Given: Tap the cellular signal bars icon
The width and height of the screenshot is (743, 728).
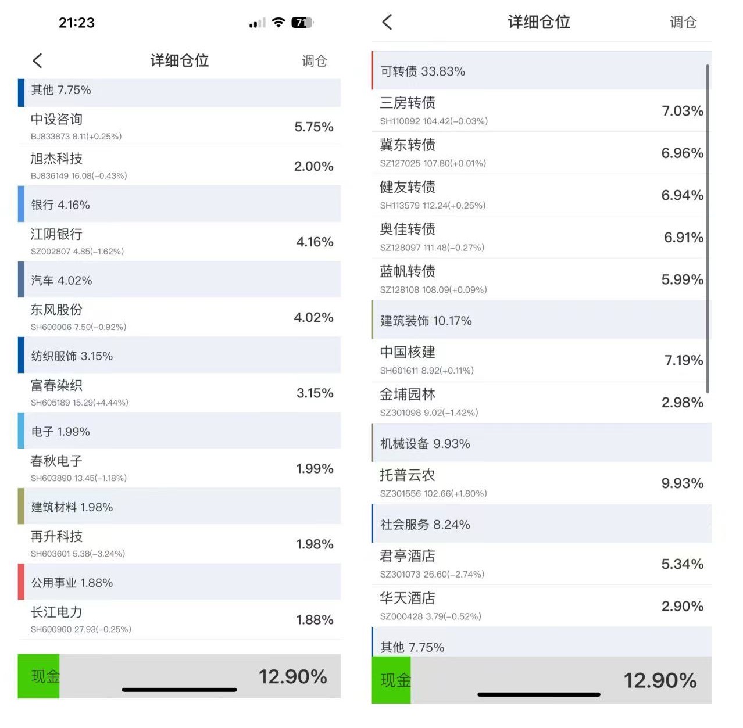Looking at the screenshot, I should click(257, 23).
